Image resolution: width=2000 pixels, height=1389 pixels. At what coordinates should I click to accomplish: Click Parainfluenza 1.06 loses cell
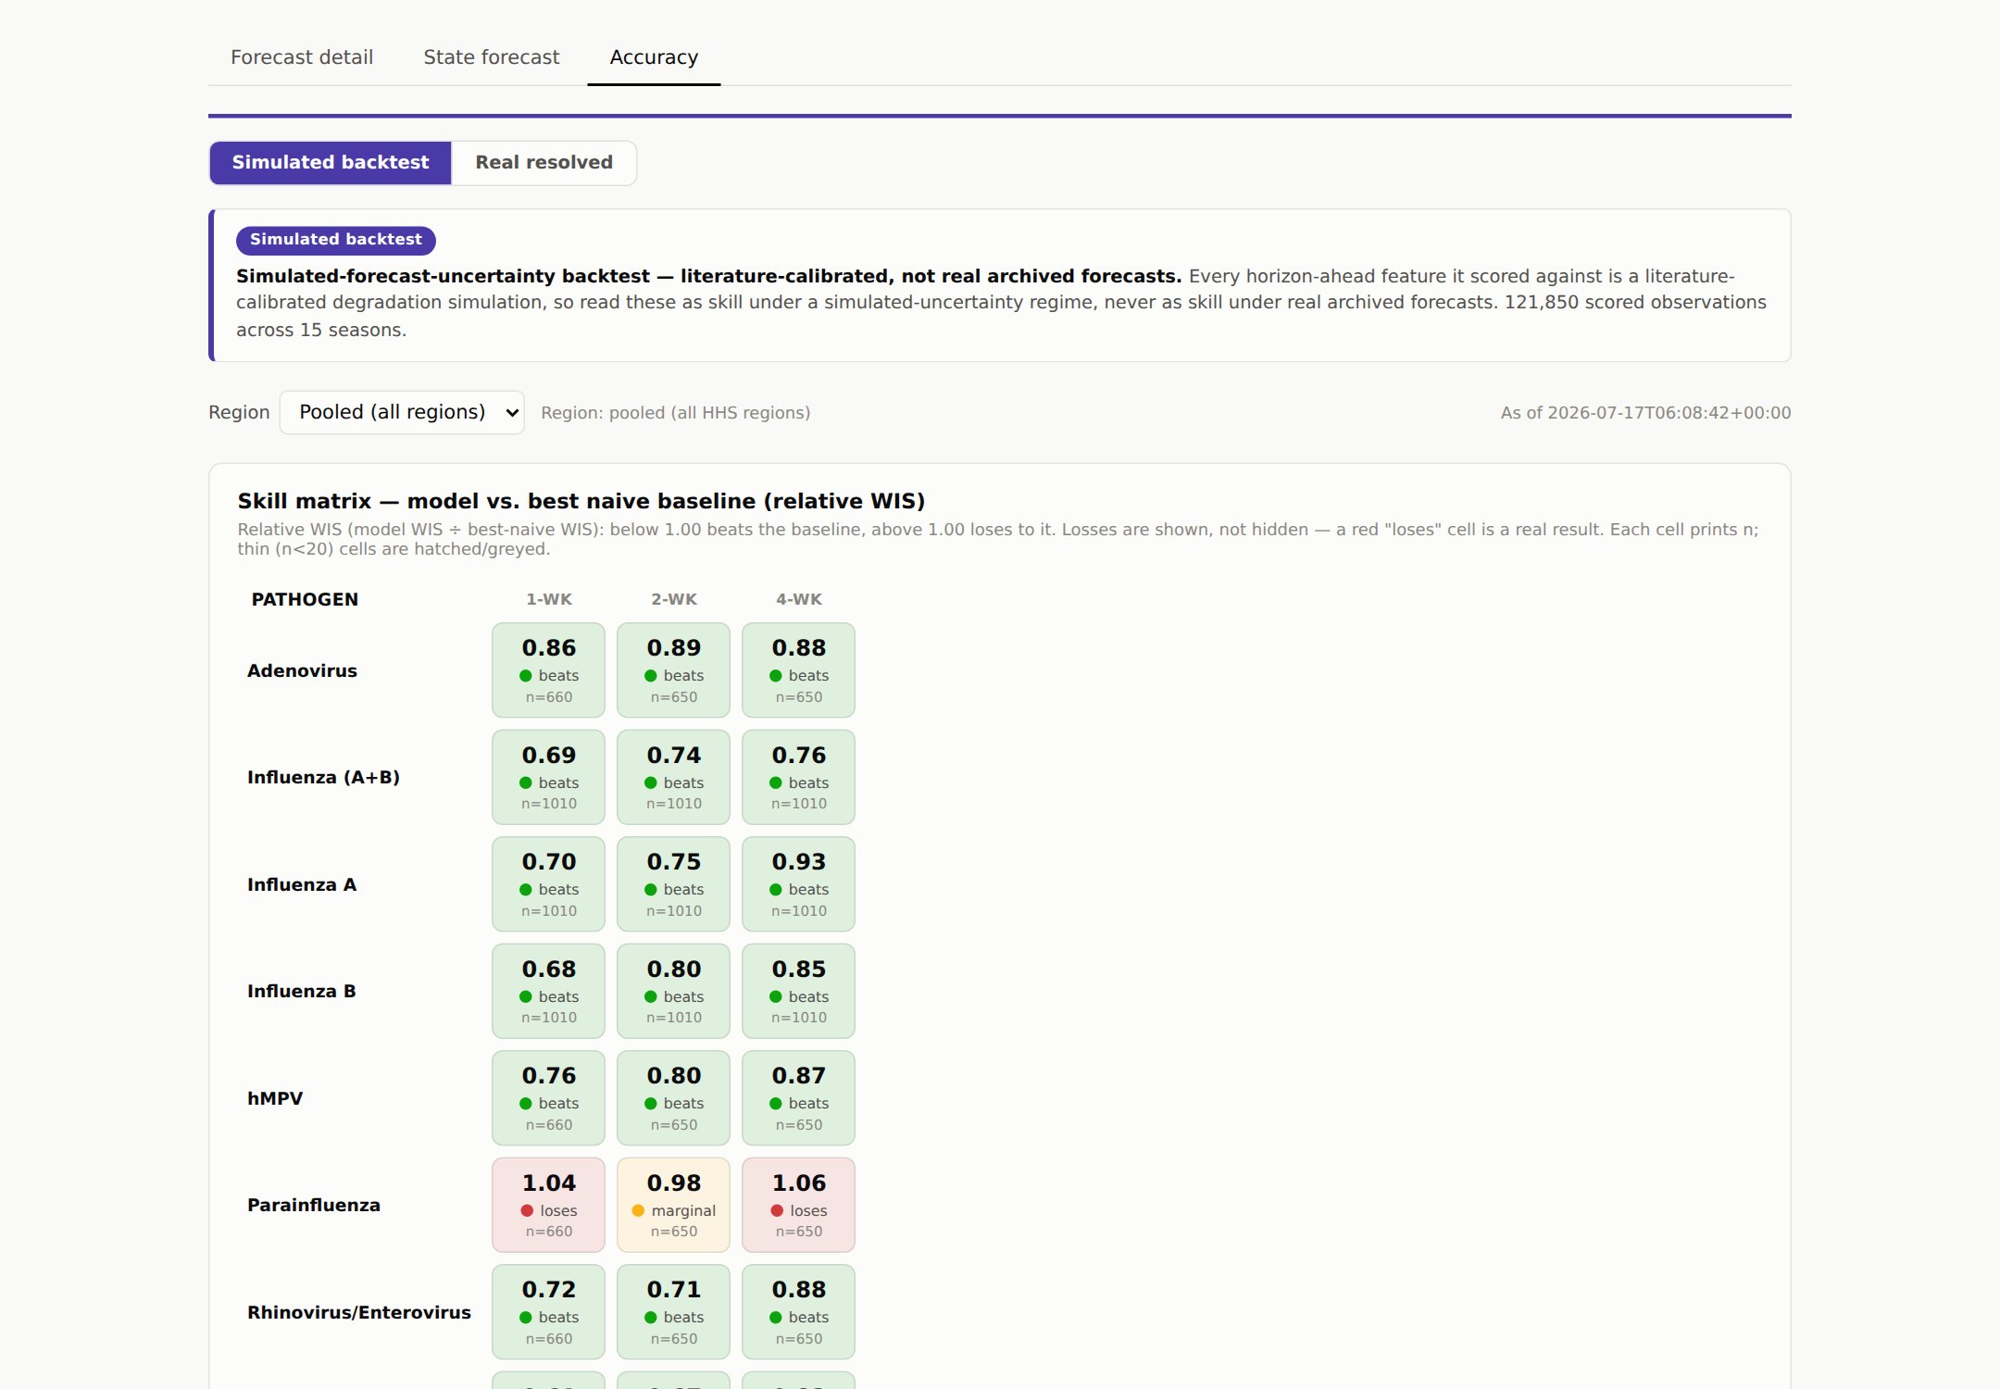pyautogui.click(x=798, y=1206)
